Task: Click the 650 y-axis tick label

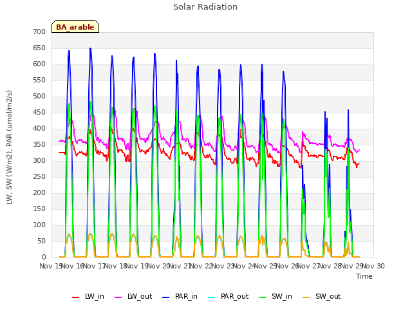Action: click(39, 48)
